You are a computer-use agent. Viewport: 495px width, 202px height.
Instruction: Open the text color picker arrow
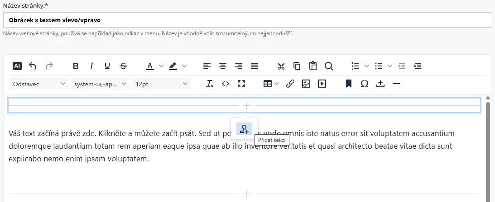[161, 66]
